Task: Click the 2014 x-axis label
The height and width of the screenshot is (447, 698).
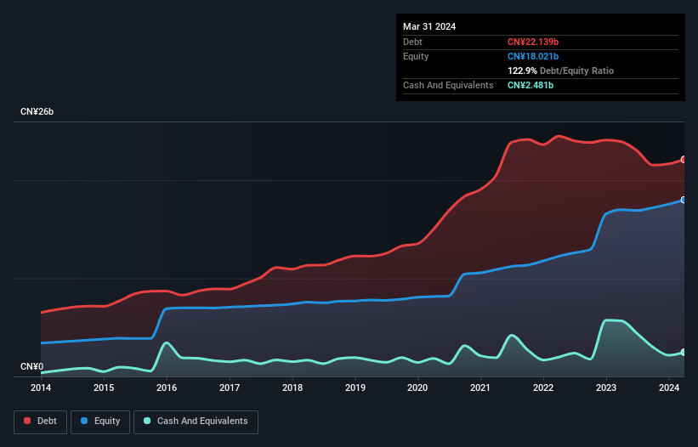Action: click(41, 388)
